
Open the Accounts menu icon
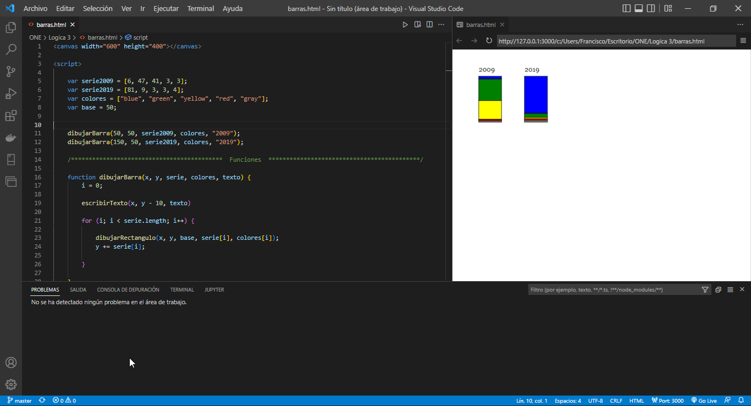point(11,363)
